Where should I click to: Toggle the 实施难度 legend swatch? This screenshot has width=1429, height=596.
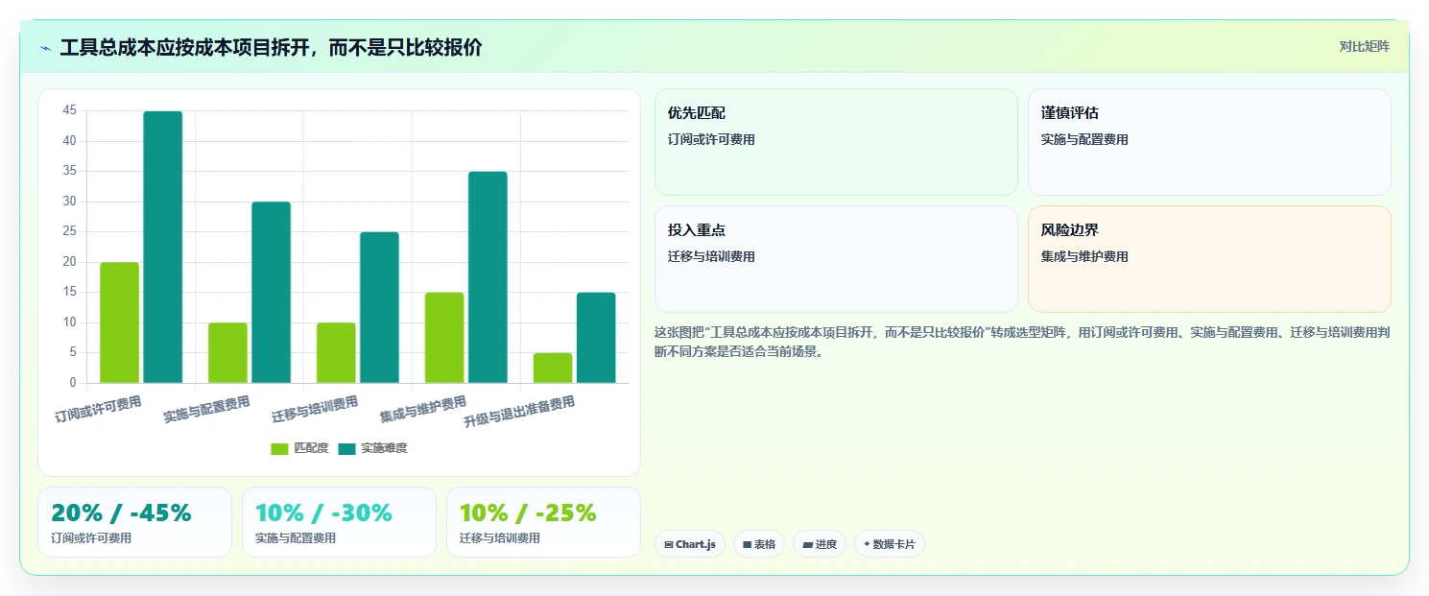pyautogui.click(x=346, y=448)
